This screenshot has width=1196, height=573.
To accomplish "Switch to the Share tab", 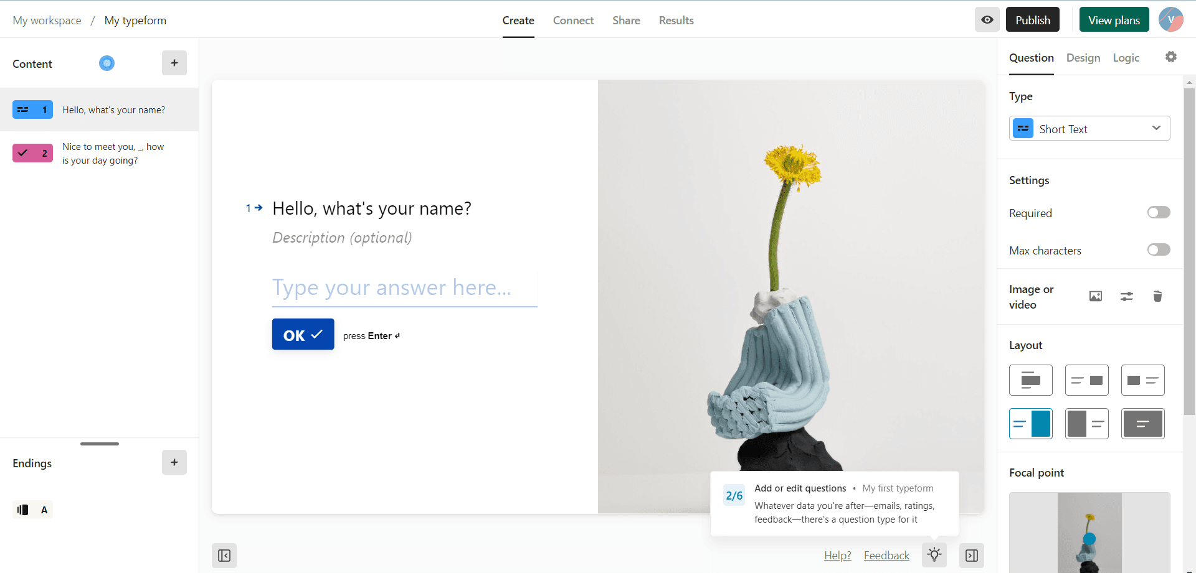I will coord(626,21).
